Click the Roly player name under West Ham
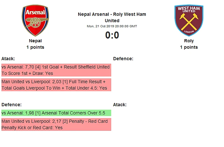Screen dimensions: 224x147 tap(189, 41)
